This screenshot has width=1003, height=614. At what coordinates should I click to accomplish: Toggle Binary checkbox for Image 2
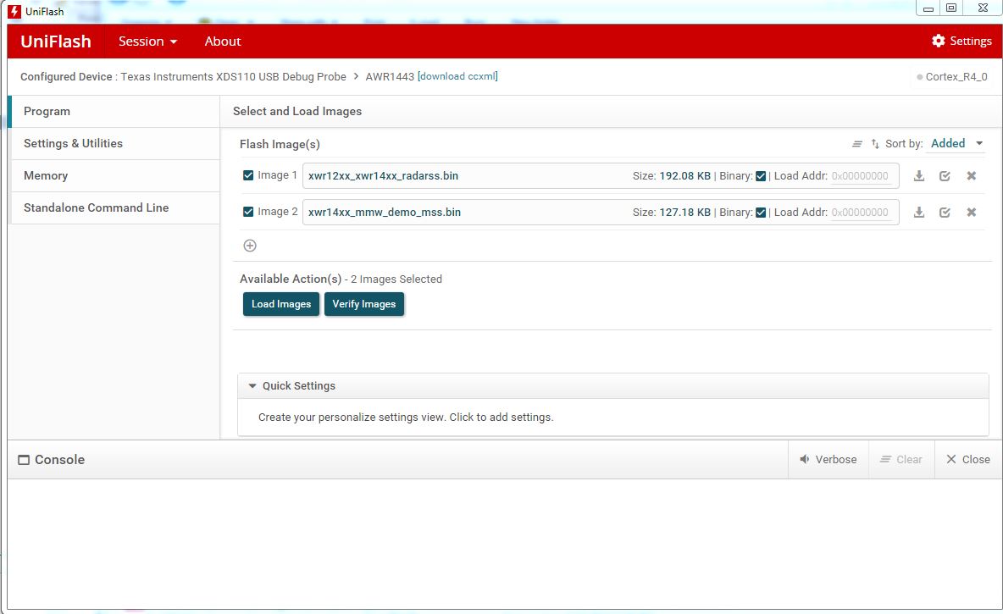761,213
